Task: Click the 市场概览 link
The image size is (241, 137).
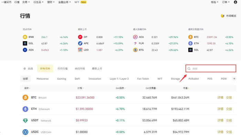Action: [231, 16]
